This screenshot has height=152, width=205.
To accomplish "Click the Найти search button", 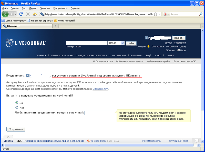I will point(131,43).
